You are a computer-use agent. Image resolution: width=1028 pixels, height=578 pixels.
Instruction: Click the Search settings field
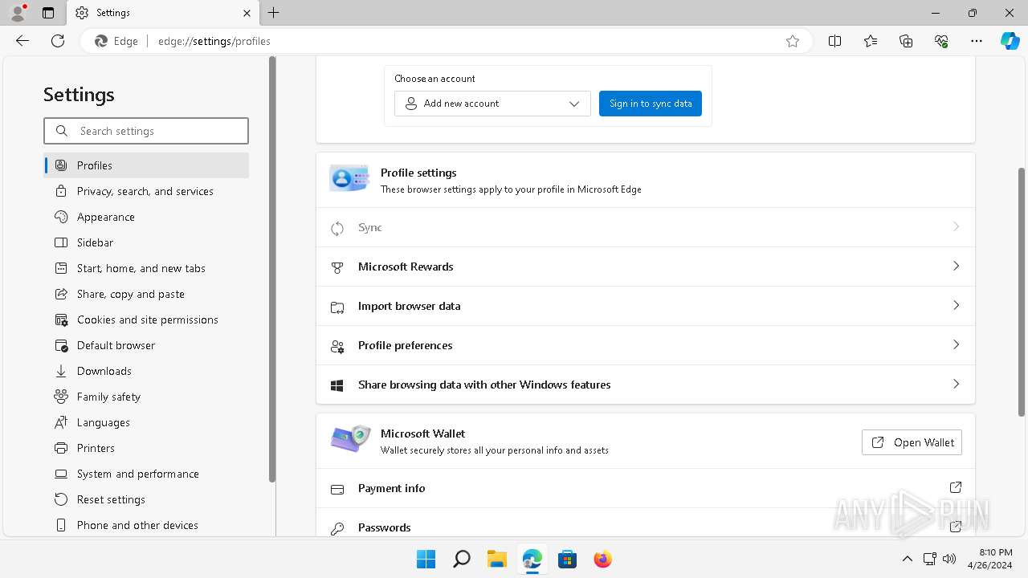(x=146, y=131)
